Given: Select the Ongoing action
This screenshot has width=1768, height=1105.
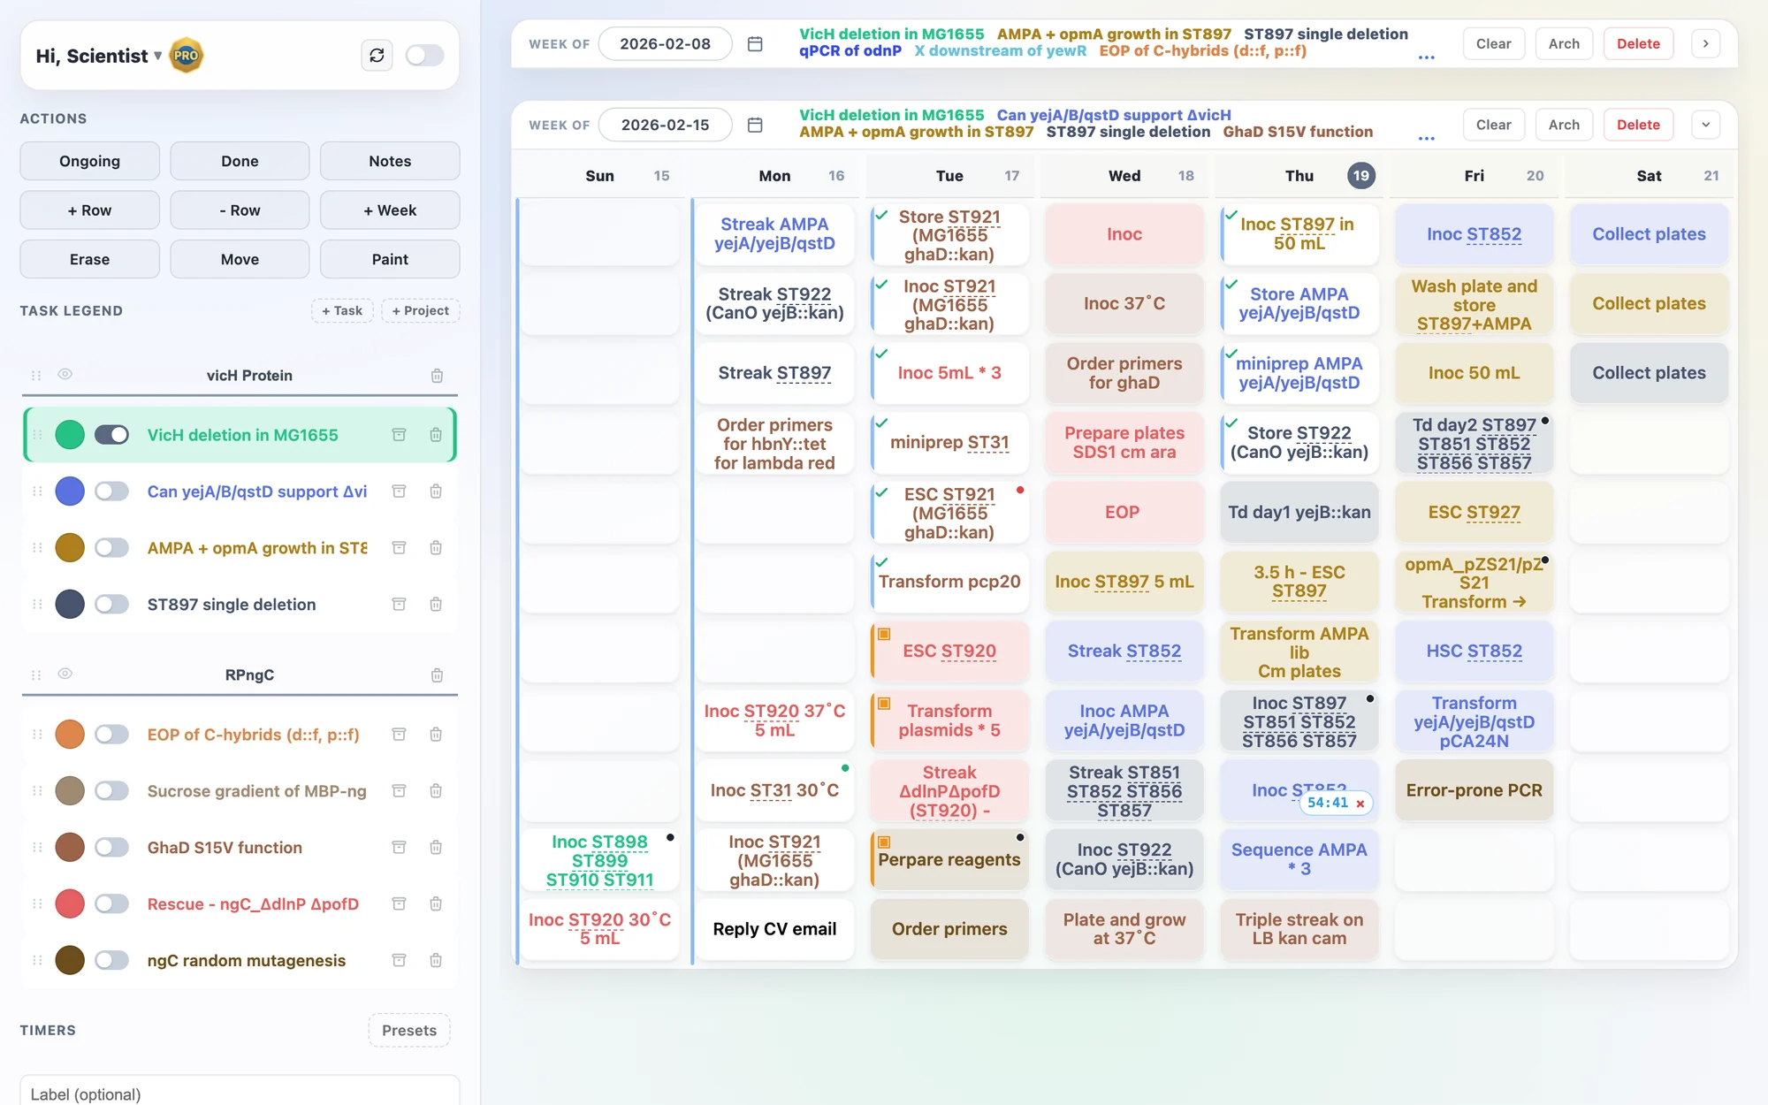Looking at the screenshot, I should point(89,161).
